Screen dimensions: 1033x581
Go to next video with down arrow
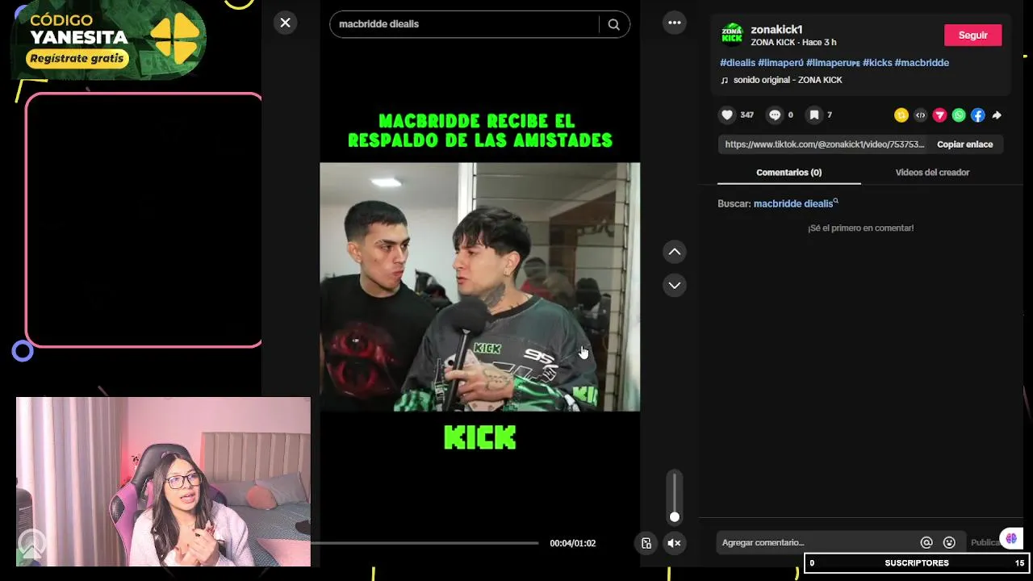pyautogui.click(x=675, y=285)
